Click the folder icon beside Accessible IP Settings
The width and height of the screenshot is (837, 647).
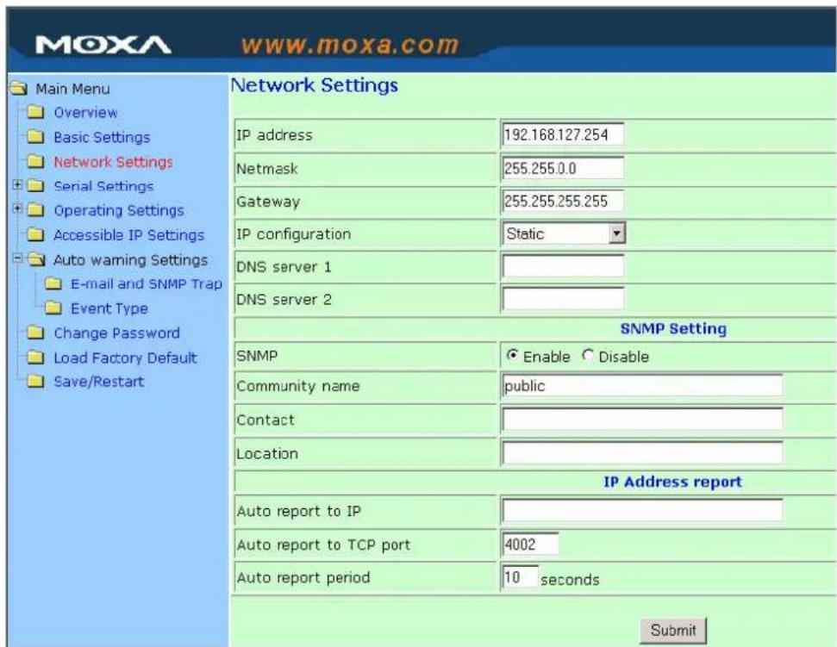point(35,234)
